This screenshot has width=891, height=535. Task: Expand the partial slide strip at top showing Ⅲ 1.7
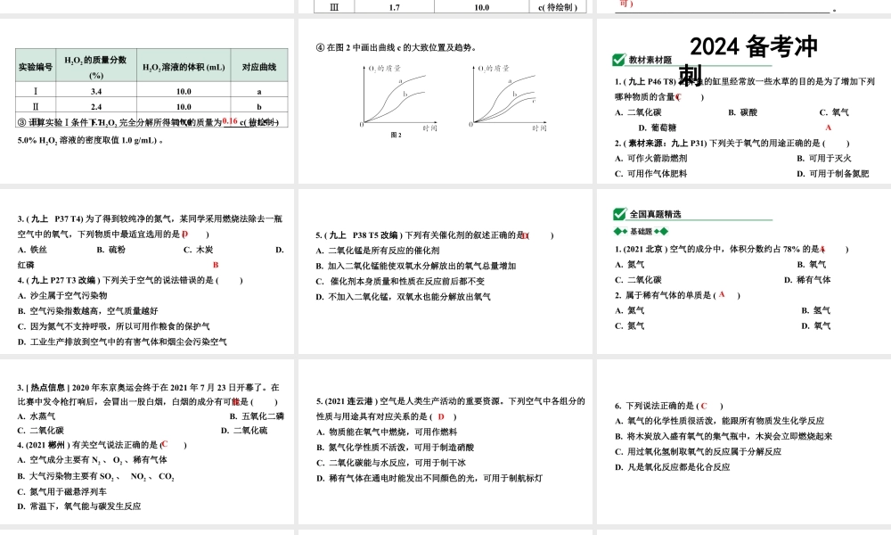(x=445, y=4)
